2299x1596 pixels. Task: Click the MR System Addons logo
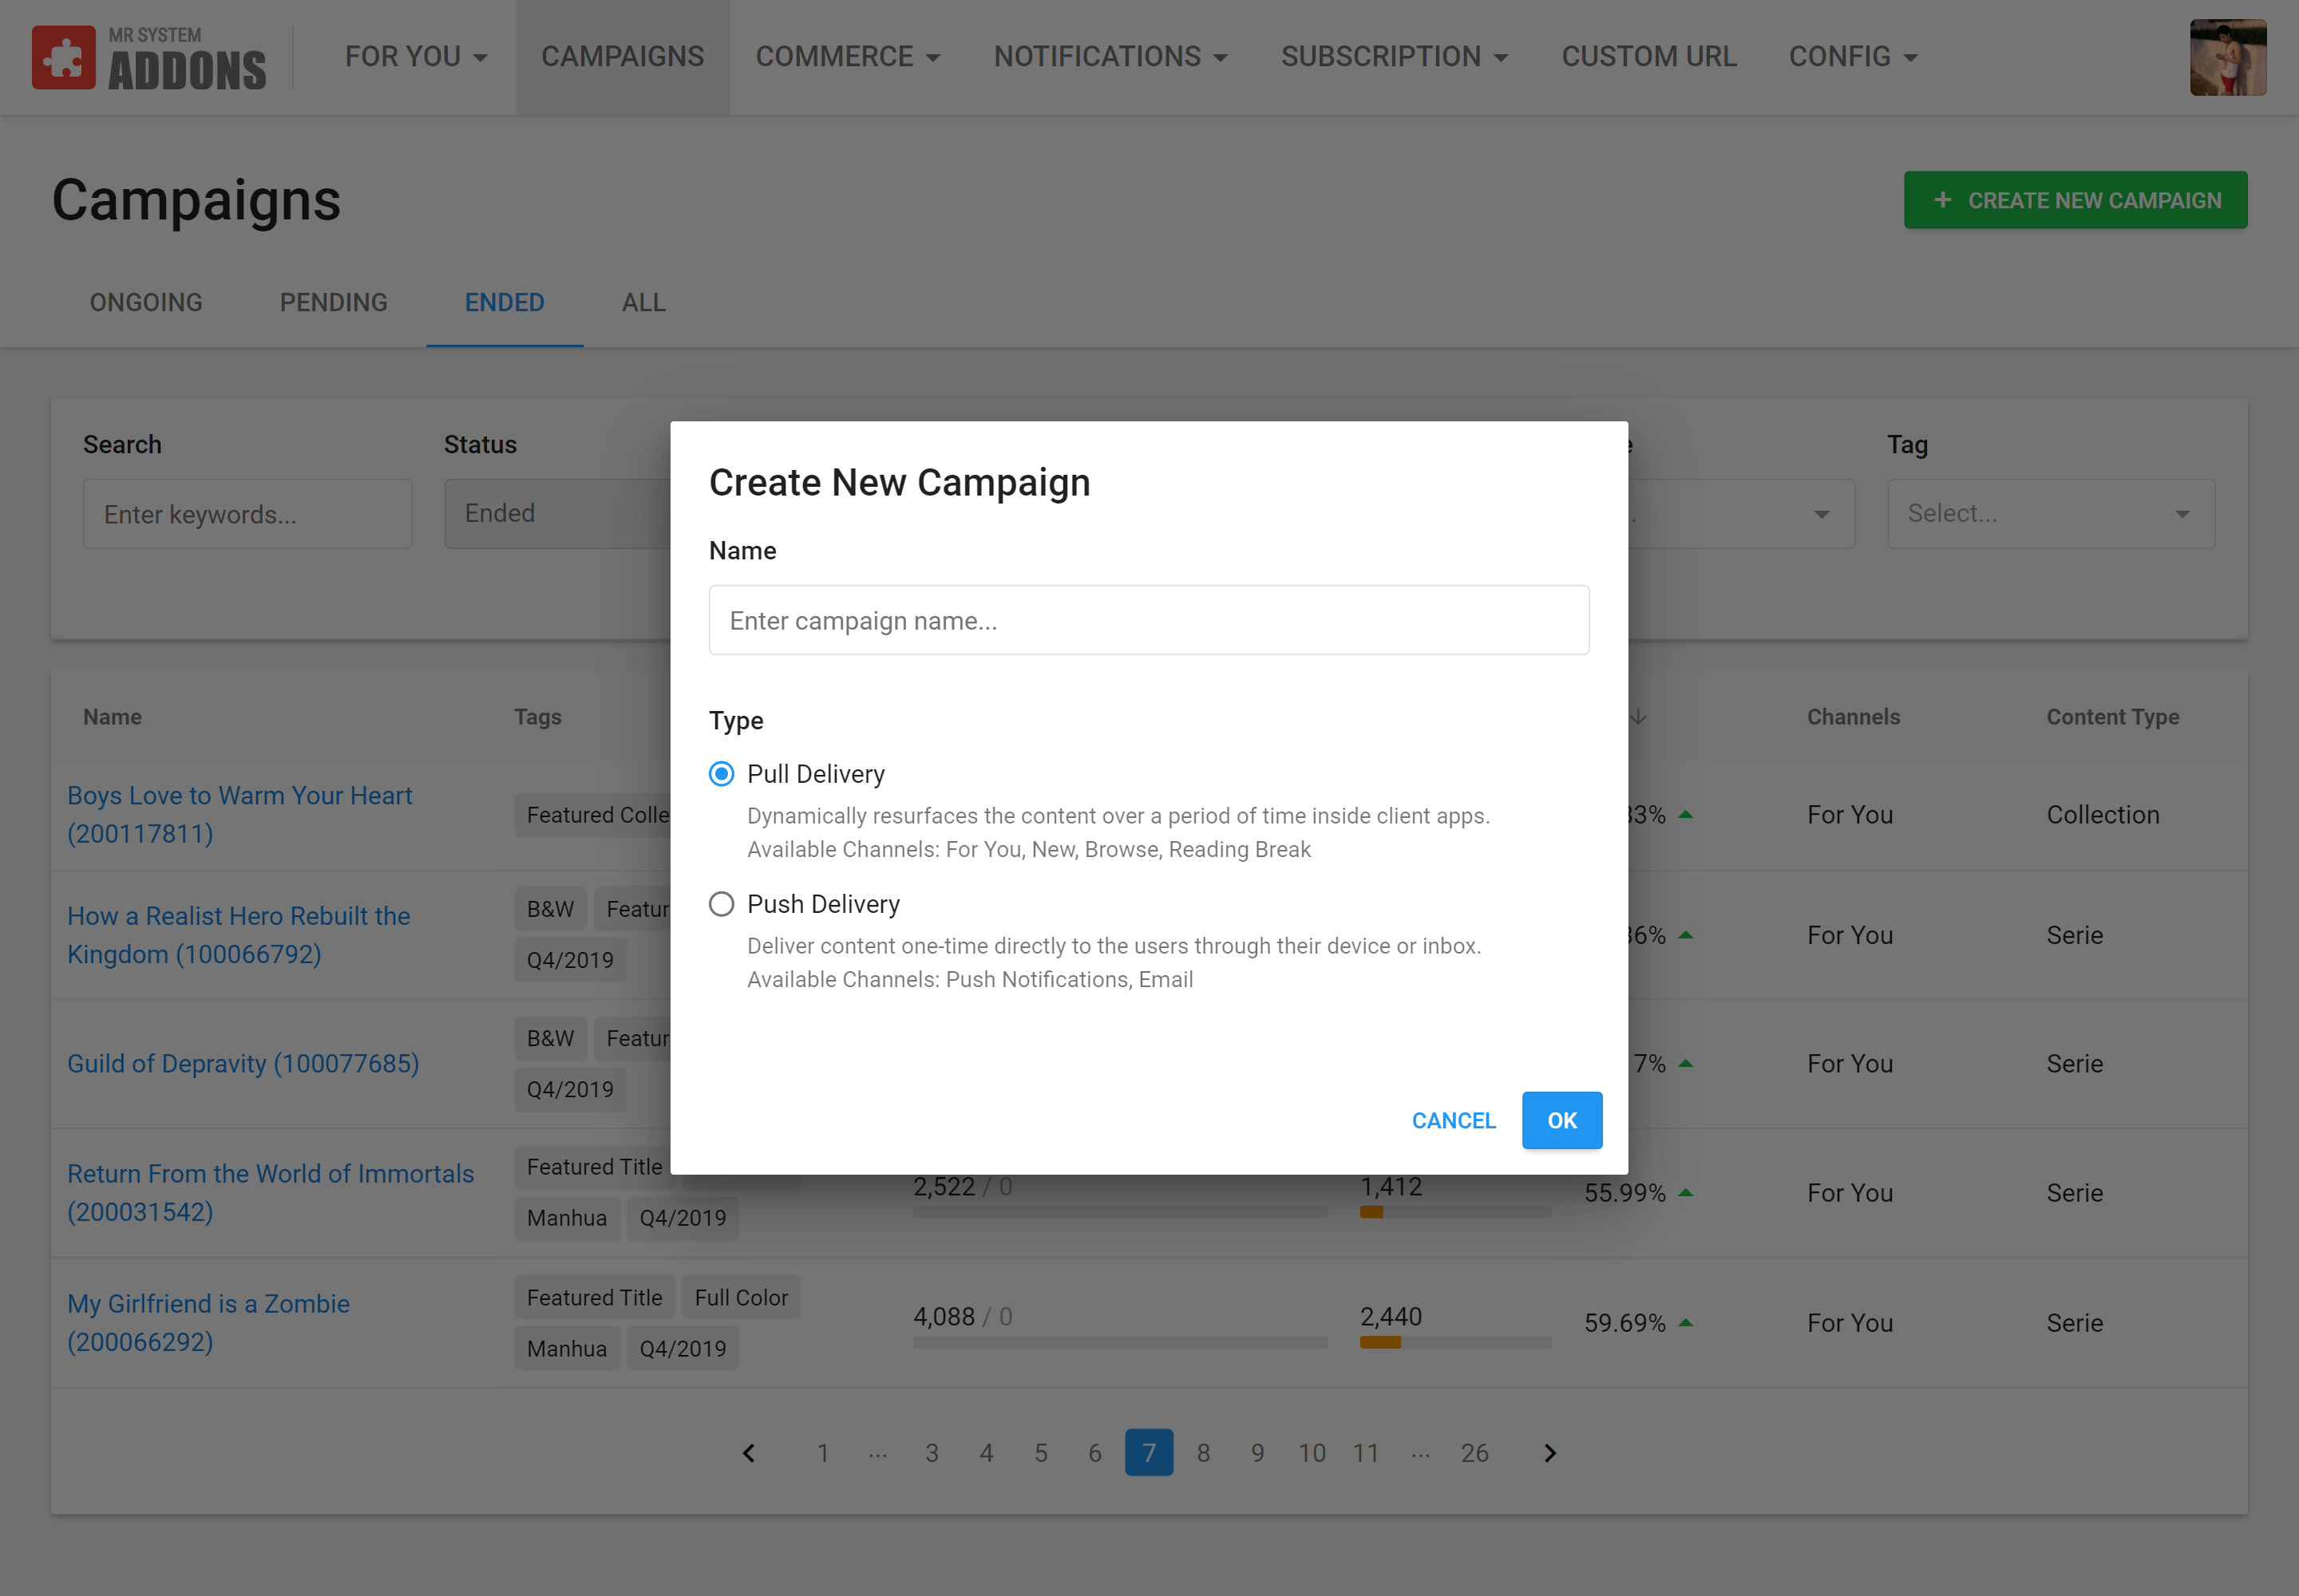coord(149,58)
